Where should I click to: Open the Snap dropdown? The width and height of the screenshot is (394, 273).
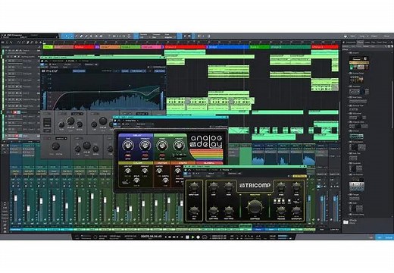point(170,36)
